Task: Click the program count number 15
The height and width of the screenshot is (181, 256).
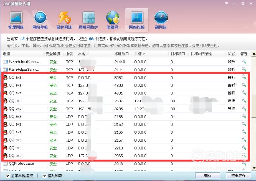Action: [22, 39]
